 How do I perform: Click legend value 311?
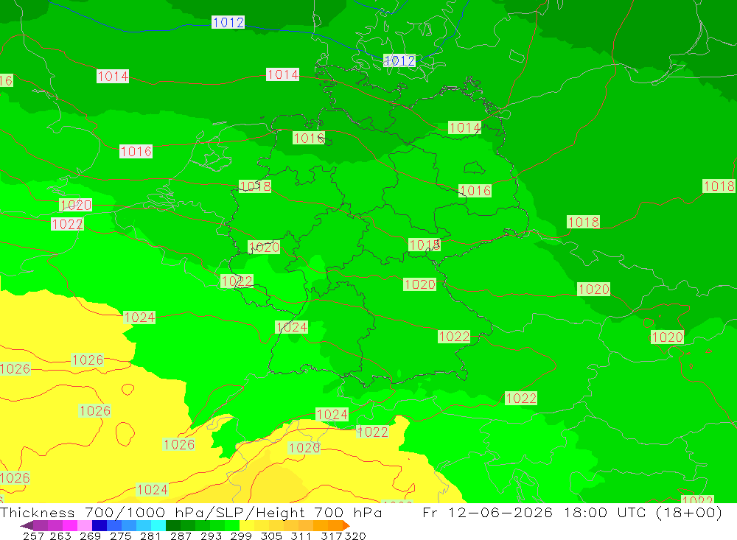pos(301,536)
